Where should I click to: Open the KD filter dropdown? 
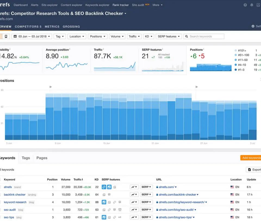click(149, 36)
